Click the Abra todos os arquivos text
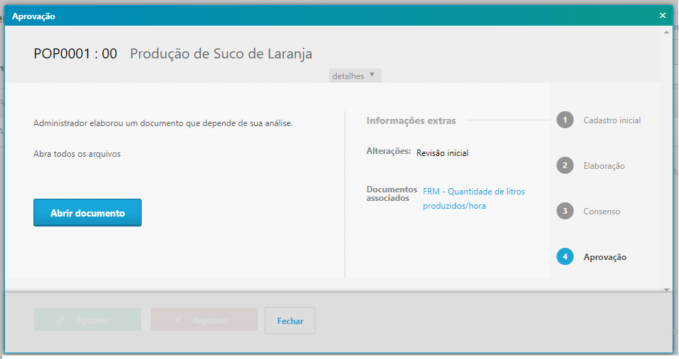Viewport: 679px width, 359px height. [77, 154]
